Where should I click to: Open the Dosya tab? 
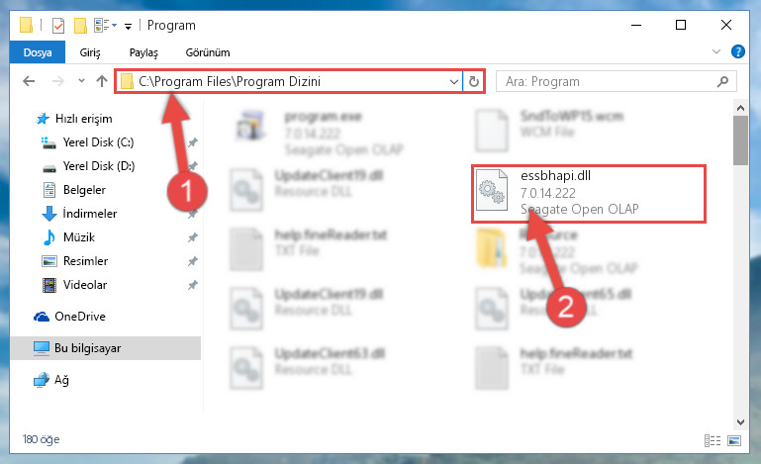(x=38, y=52)
